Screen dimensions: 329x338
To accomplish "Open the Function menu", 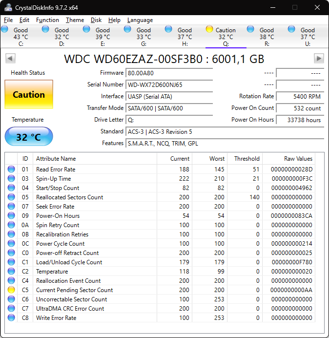I will click(47, 20).
